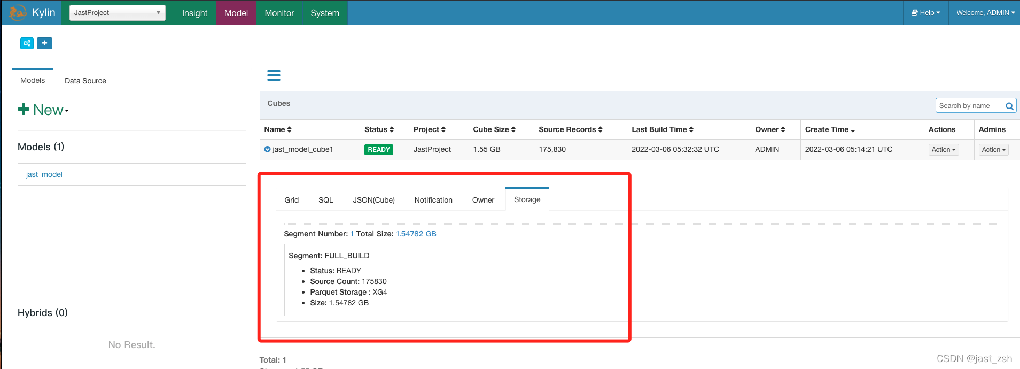Open the Admins column Action dropdown
The width and height of the screenshot is (1020, 369).
(994, 150)
